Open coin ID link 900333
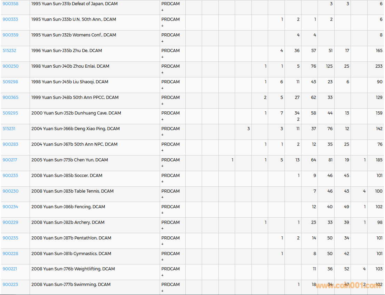This screenshot has height=295, width=385. (10, 19)
